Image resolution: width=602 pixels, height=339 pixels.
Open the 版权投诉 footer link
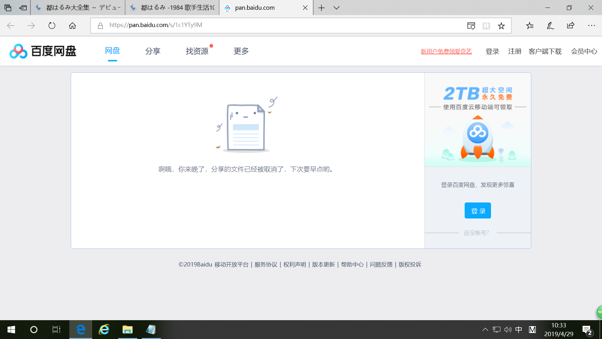point(410,265)
